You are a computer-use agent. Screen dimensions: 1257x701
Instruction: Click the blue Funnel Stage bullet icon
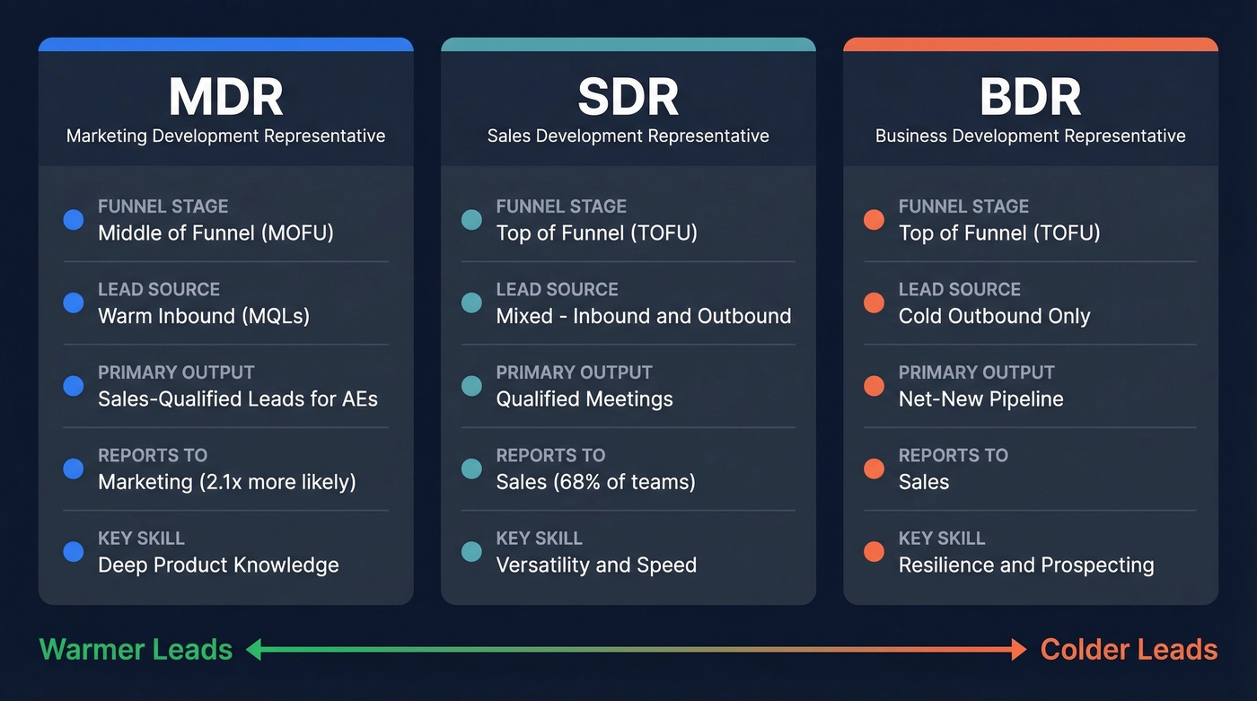[x=73, y=220]
